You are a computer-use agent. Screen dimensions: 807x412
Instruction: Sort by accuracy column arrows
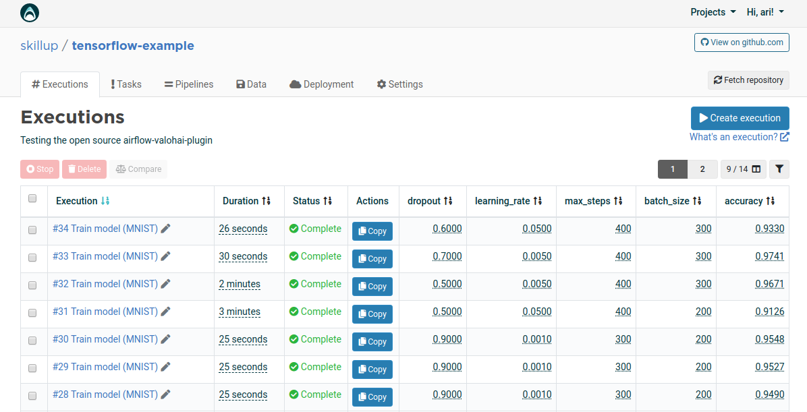tap(770, 201)
